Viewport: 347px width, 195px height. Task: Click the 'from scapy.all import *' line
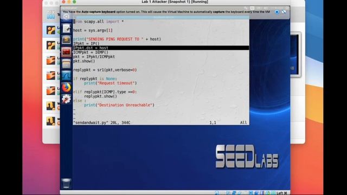click(98, 22)
